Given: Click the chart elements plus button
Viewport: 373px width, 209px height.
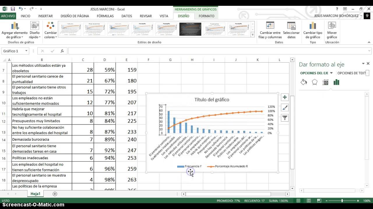Looking at the screenshot, I should pyautogui.click(x=285, y=97).
